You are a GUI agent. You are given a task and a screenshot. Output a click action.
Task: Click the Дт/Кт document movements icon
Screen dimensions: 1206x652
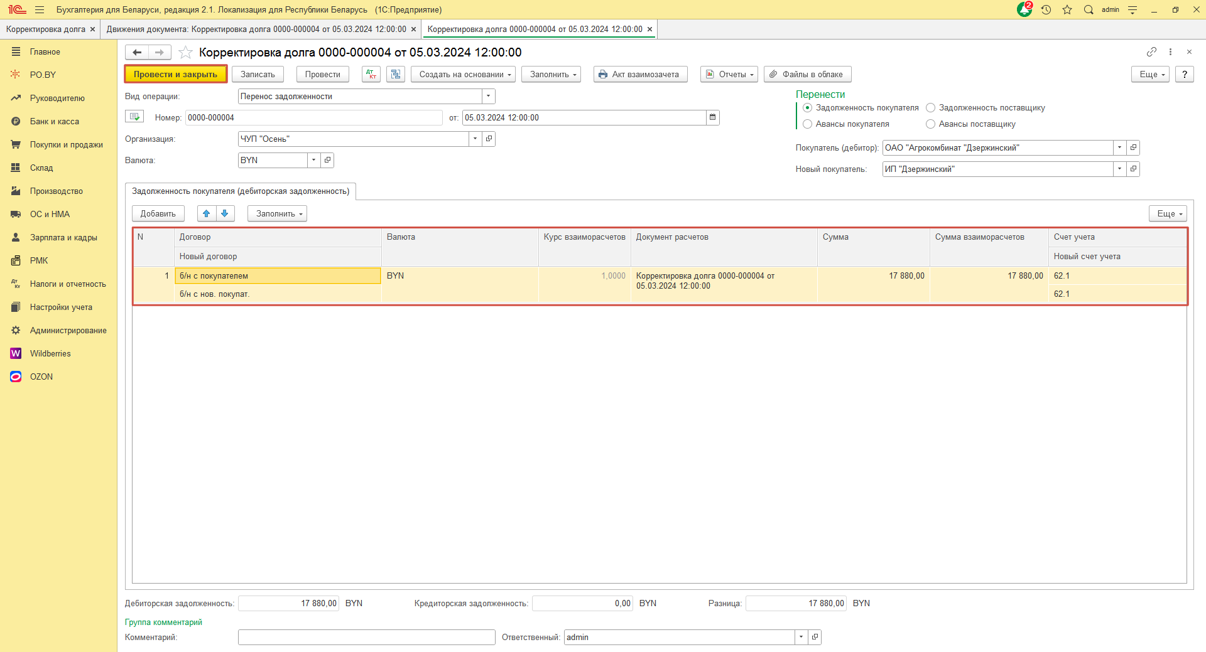point(371,74)
